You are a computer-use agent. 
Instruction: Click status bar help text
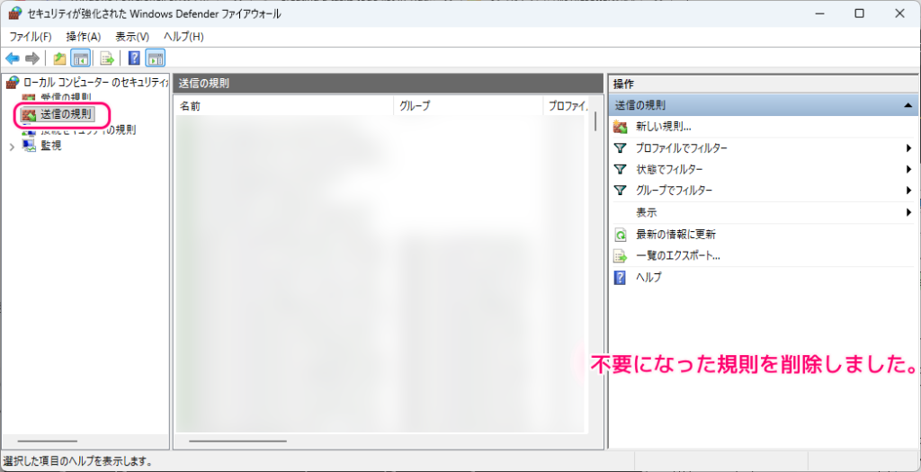(77, 461)
